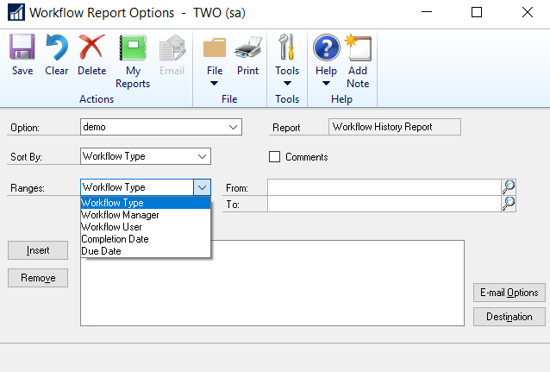The image size is (550, 372).
Task: Click the Remove button
Action: [38, 278]
